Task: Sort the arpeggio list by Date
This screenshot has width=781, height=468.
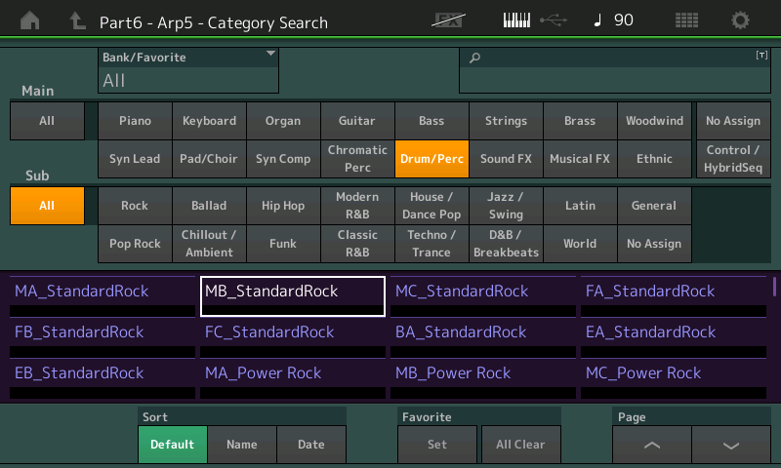Action: pos(311,445)
